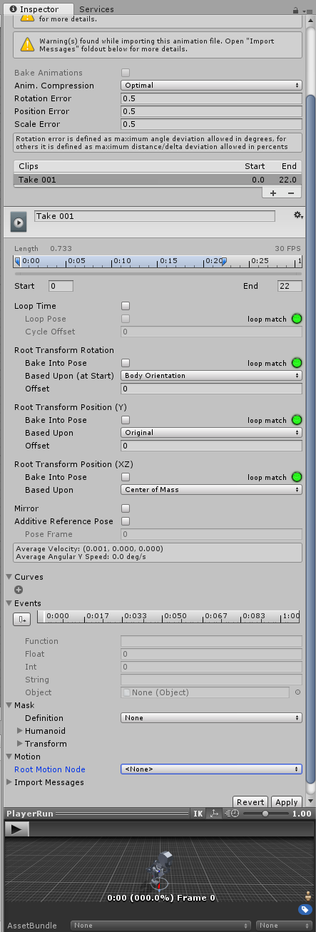Toggle IK in preview toolbar
The width and height of the screenshot is (316, 932).
(x=198, y=814)
